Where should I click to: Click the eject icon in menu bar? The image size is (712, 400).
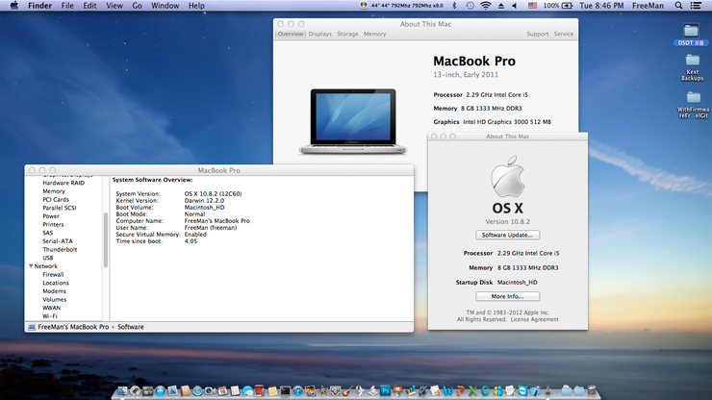(x=501, y=6)
